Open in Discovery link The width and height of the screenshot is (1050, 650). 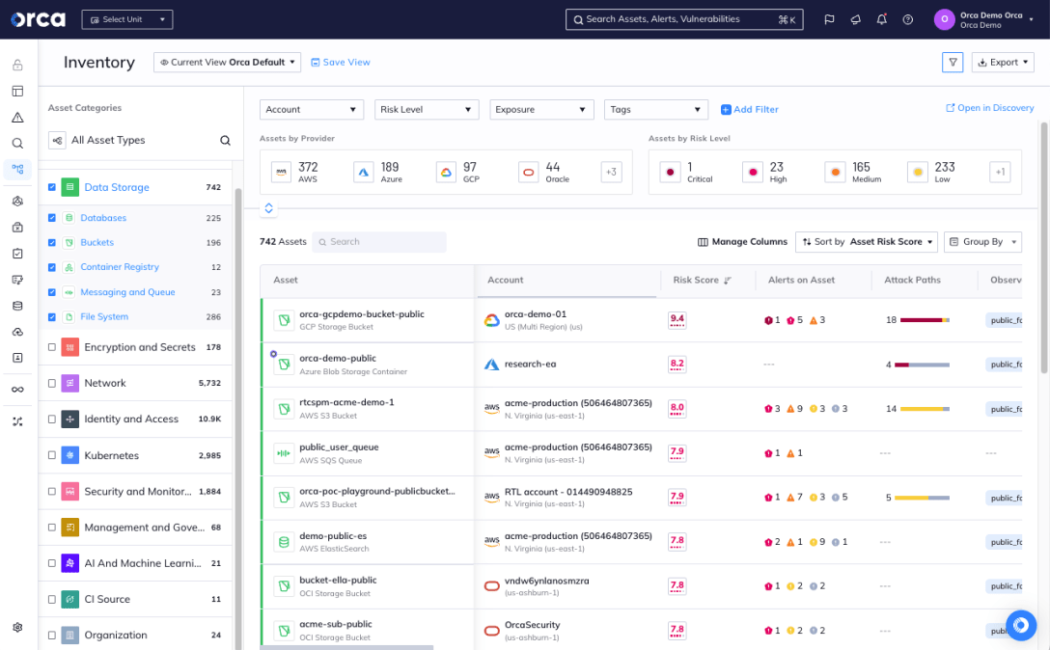point(990,108)
